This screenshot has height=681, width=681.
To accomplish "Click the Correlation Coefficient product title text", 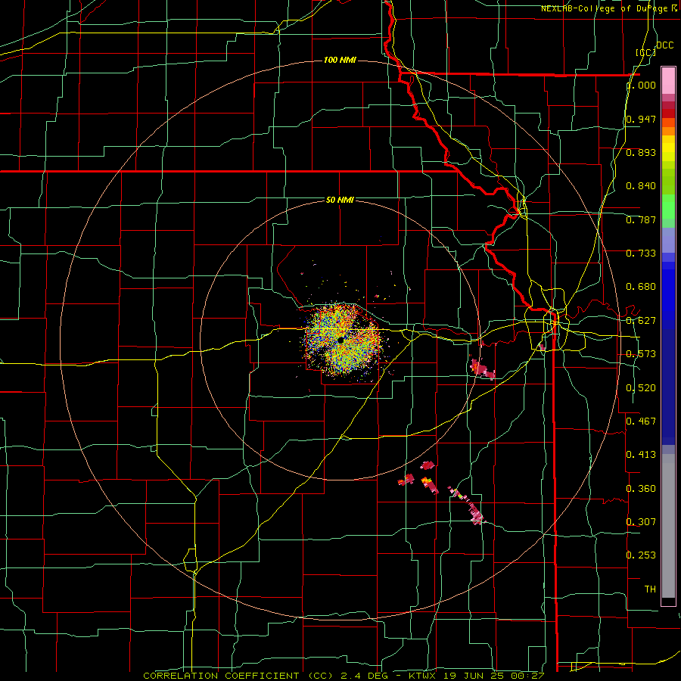I will (x=238, y=676).
